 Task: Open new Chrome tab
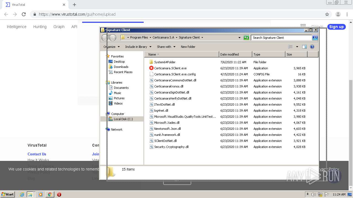[x=74, y=5]
